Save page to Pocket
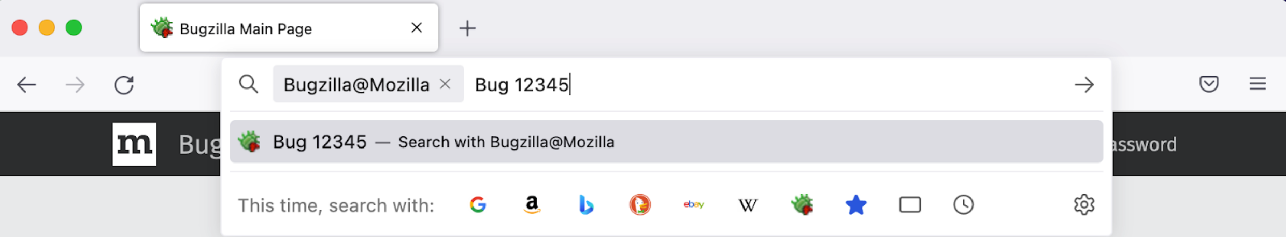The height and width of the screenshot is (237, 1286). pos(1209,84)
